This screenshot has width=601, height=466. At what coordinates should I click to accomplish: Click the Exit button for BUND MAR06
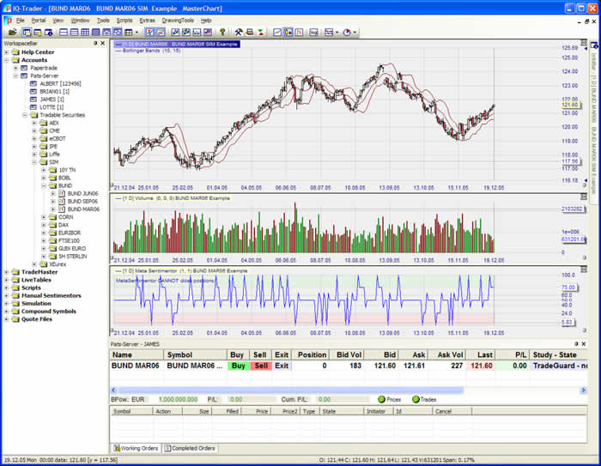point(282,366)
